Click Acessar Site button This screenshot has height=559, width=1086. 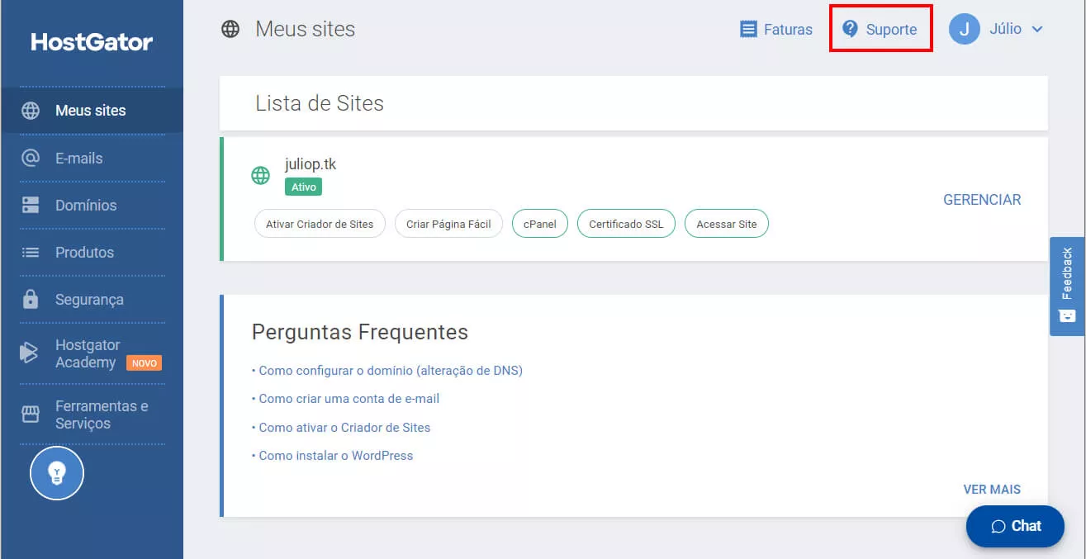(727, 224)
